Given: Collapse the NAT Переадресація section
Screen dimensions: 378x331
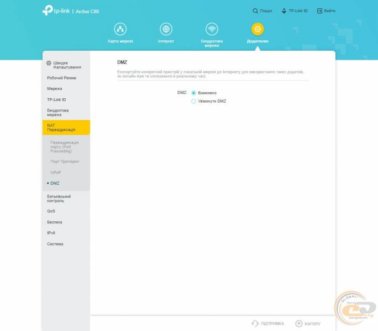Looking at the screenshot, I should pos(66,127).
